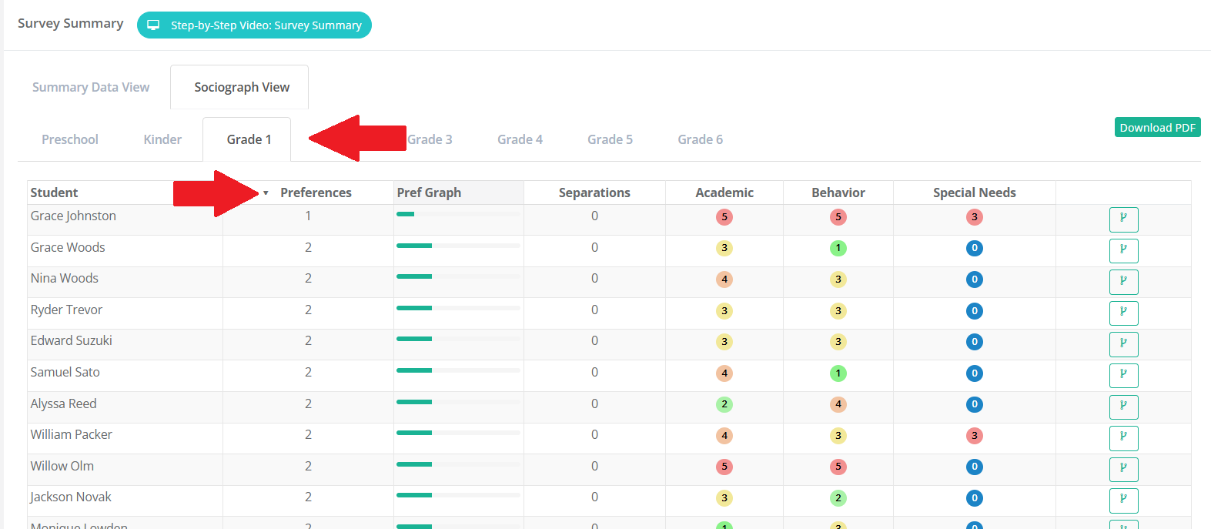The image size is (1211, 529).
Task: Open Step-by-Step Video: Survey Summary
Action: coord(254,25)
